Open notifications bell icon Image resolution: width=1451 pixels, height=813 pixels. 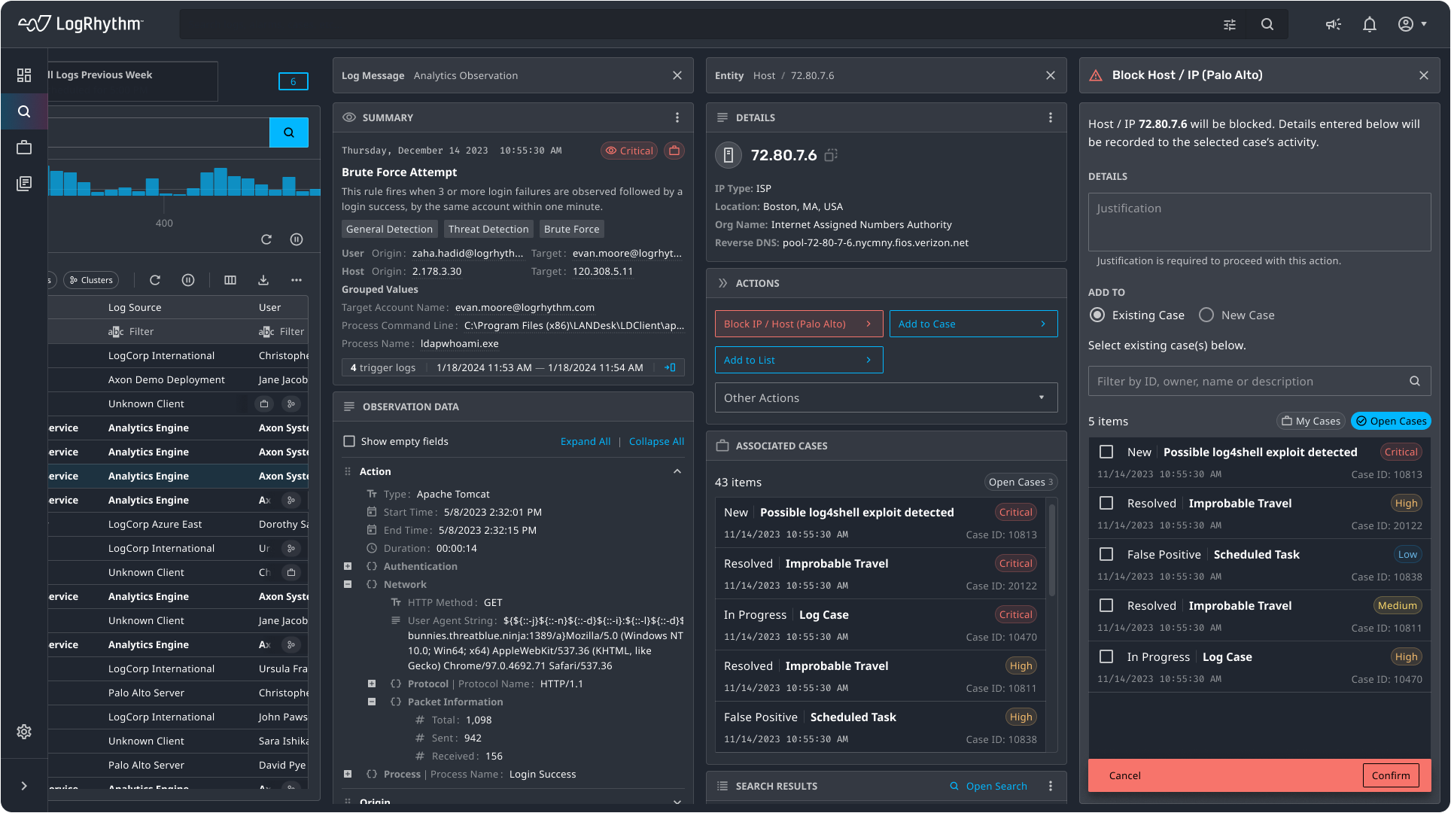pyautogui.click(x=1370, y=25)
